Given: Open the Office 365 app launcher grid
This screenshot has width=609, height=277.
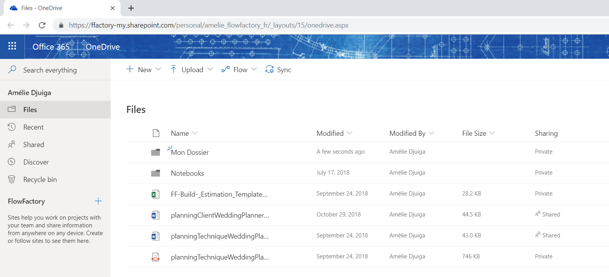Looking at the screenshot, I should 12,47.
